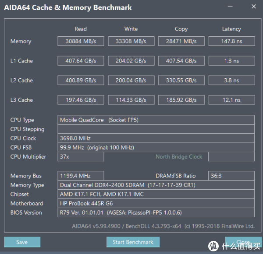
Task: Select L3 Cache Copy 185.92 GB/s
Action: tap(181, 100)
